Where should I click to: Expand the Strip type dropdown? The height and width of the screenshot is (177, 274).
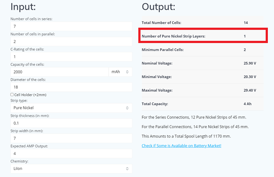[71, 108]
